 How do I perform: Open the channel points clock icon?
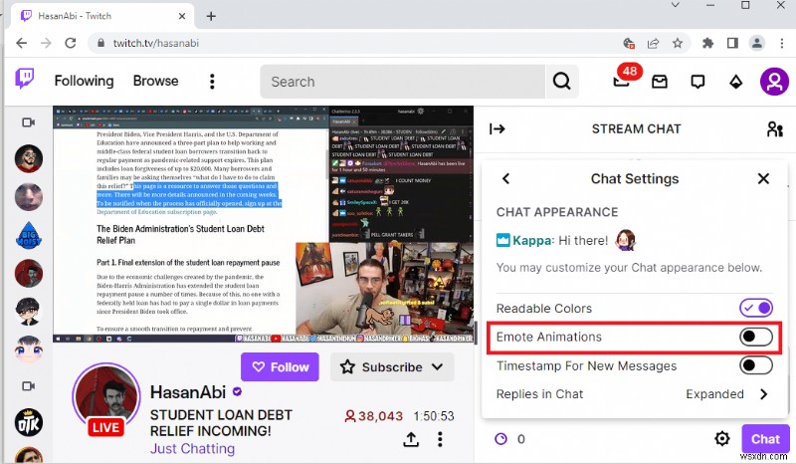pyautogui.click(x=500, y=438)
